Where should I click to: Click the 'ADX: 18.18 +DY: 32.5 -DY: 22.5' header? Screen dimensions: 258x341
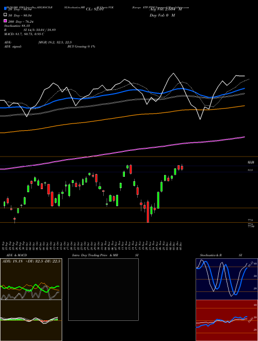31,261
